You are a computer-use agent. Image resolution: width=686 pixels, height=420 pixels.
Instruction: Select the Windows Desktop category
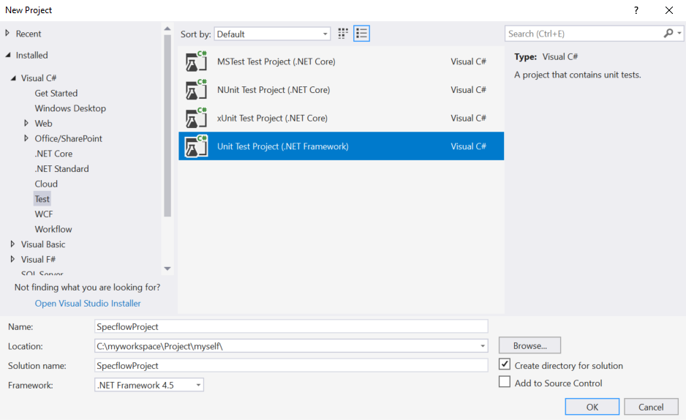click(x=70, y=108)
